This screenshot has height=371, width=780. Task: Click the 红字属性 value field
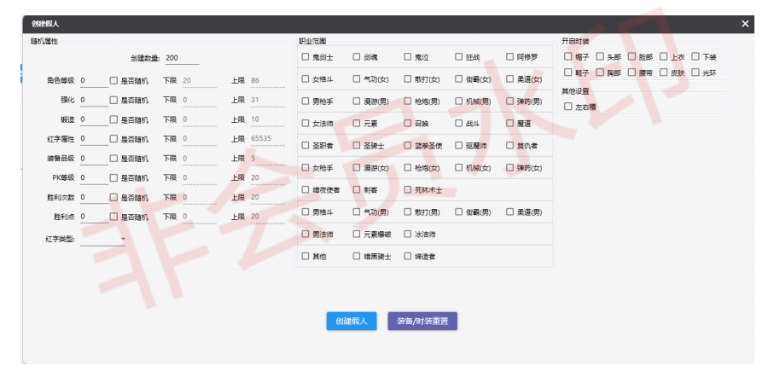click(x=94, y=139)
